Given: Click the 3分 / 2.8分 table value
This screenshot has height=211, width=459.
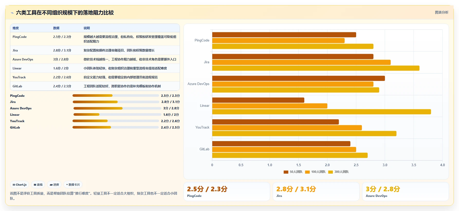Looking at the screenshot, I should pyautogui.click(x=61, y=59).
